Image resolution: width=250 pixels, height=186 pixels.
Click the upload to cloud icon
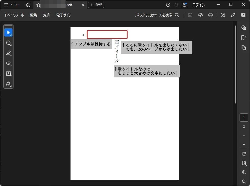point(200,15)
